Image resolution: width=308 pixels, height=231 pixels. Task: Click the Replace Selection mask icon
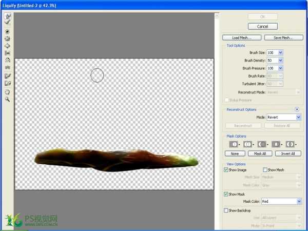tap(234, 144)
